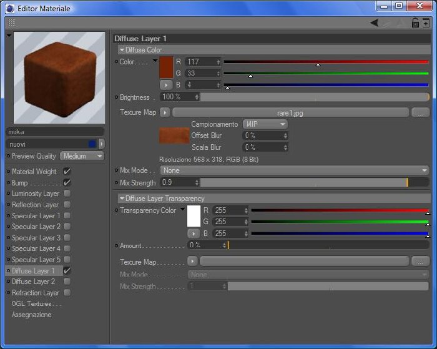This screenshot has width=437, height=349.
Task: Toggle the lock icon in the toolbar
Action: coord(415,23)
